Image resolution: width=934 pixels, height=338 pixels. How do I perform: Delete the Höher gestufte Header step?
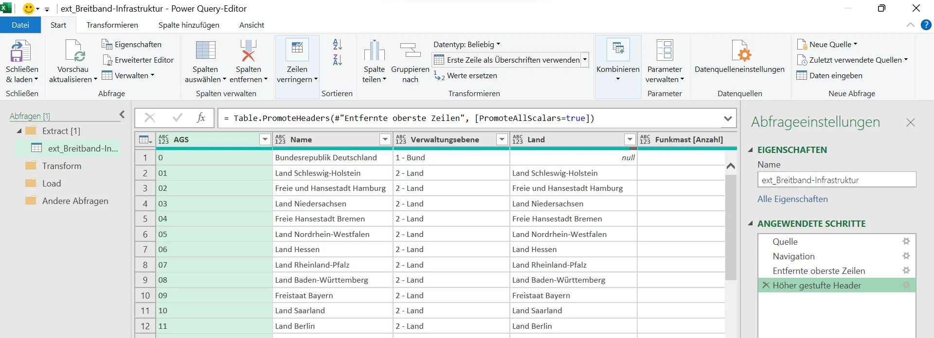click(x=766, y=285)
